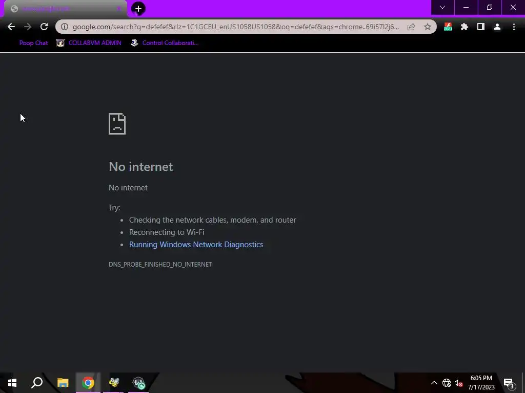Viewport: 525px width, 393px height.
Task: Share this page icon in address bar
Action: pos(411,27)
